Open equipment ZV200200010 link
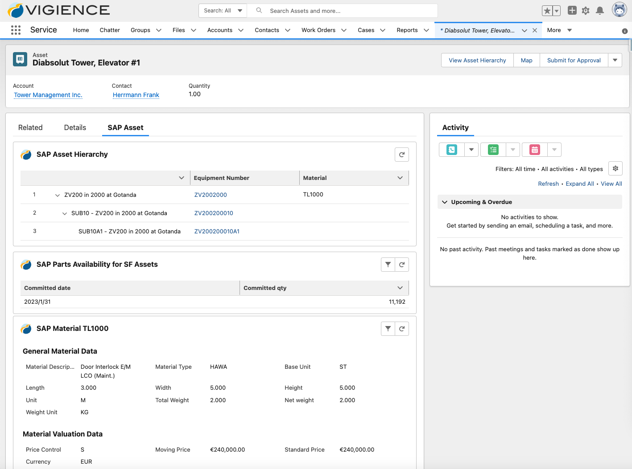This screenshot has width=632, height=469. coord(214,213)
